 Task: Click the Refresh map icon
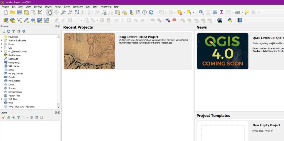point(151,12)
